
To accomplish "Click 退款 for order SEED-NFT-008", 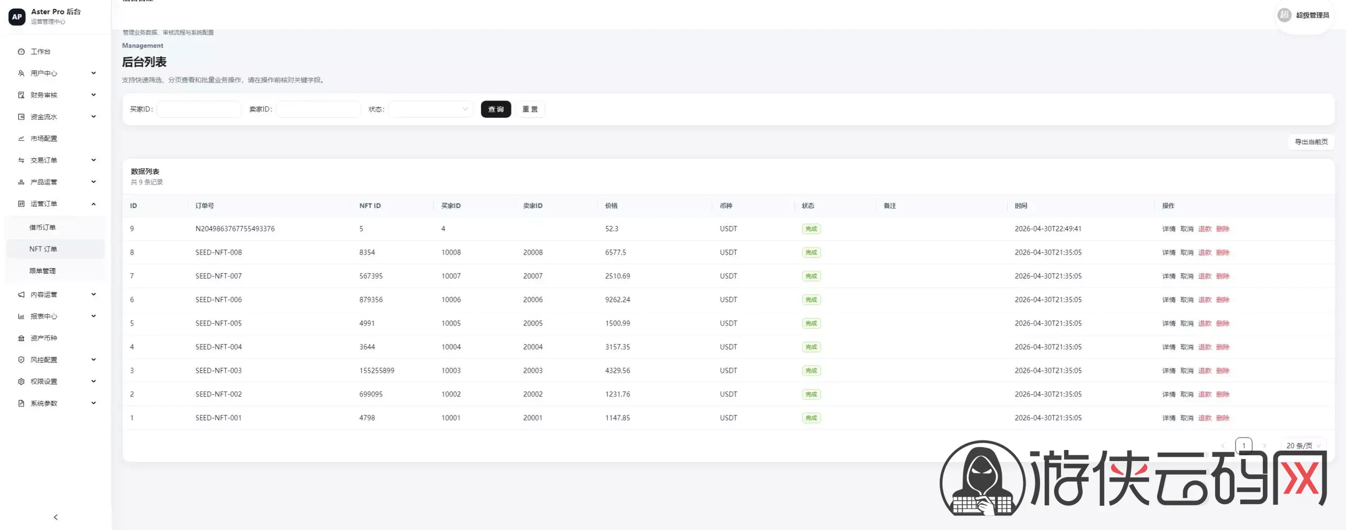I will pyautogui.click(x=1205, y=252).
